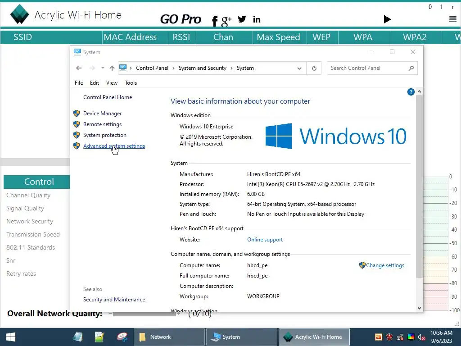Viewport: 461px width, 346px height.
Task: Select Snr in the Control panel
Action: pyautogui.click(x=11, y=261)
